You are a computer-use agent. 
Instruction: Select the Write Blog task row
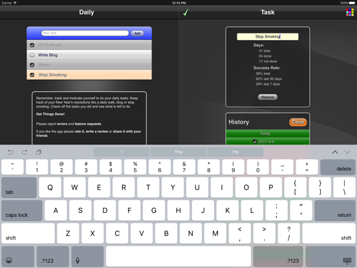tap(89, 55)
